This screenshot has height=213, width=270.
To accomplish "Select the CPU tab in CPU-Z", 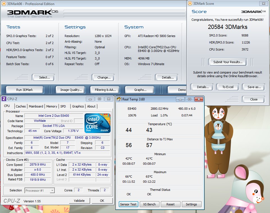I will pos(7,106).
